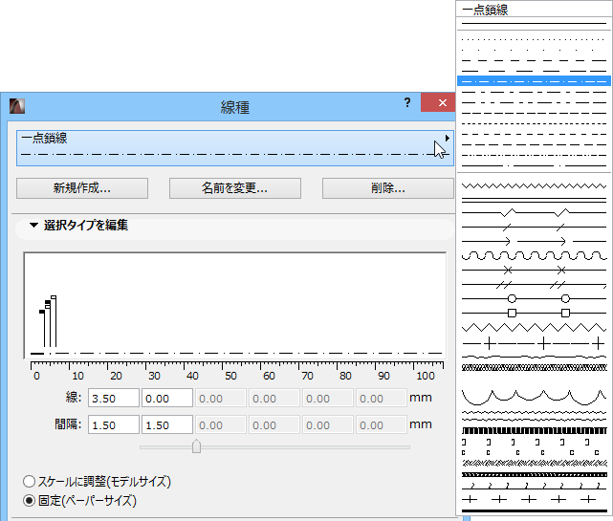Select the double parallel line type
This screenshot has width=613, height=521.
(x=534, y=200)
